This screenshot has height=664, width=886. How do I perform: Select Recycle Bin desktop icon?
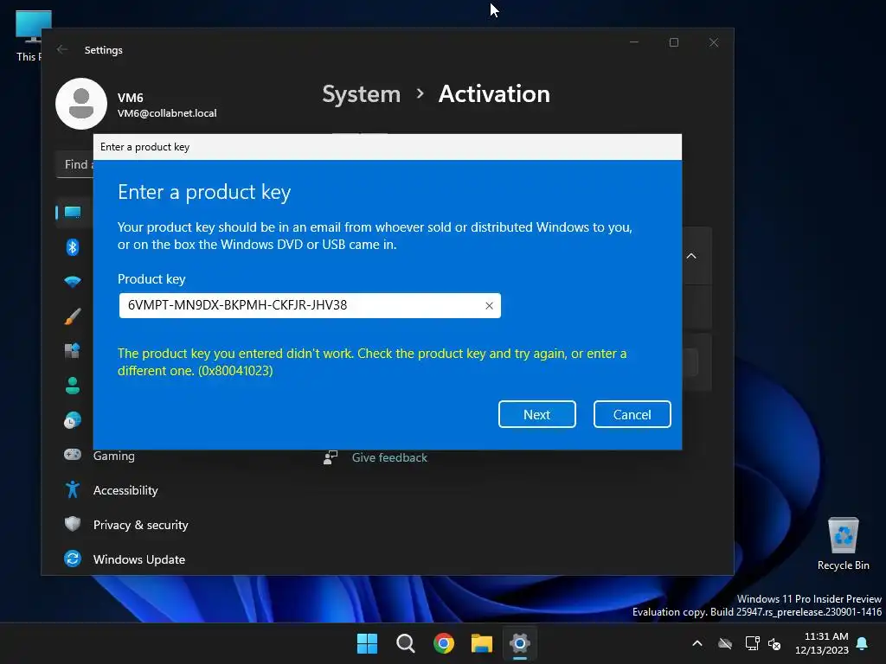tap(843, 543)
